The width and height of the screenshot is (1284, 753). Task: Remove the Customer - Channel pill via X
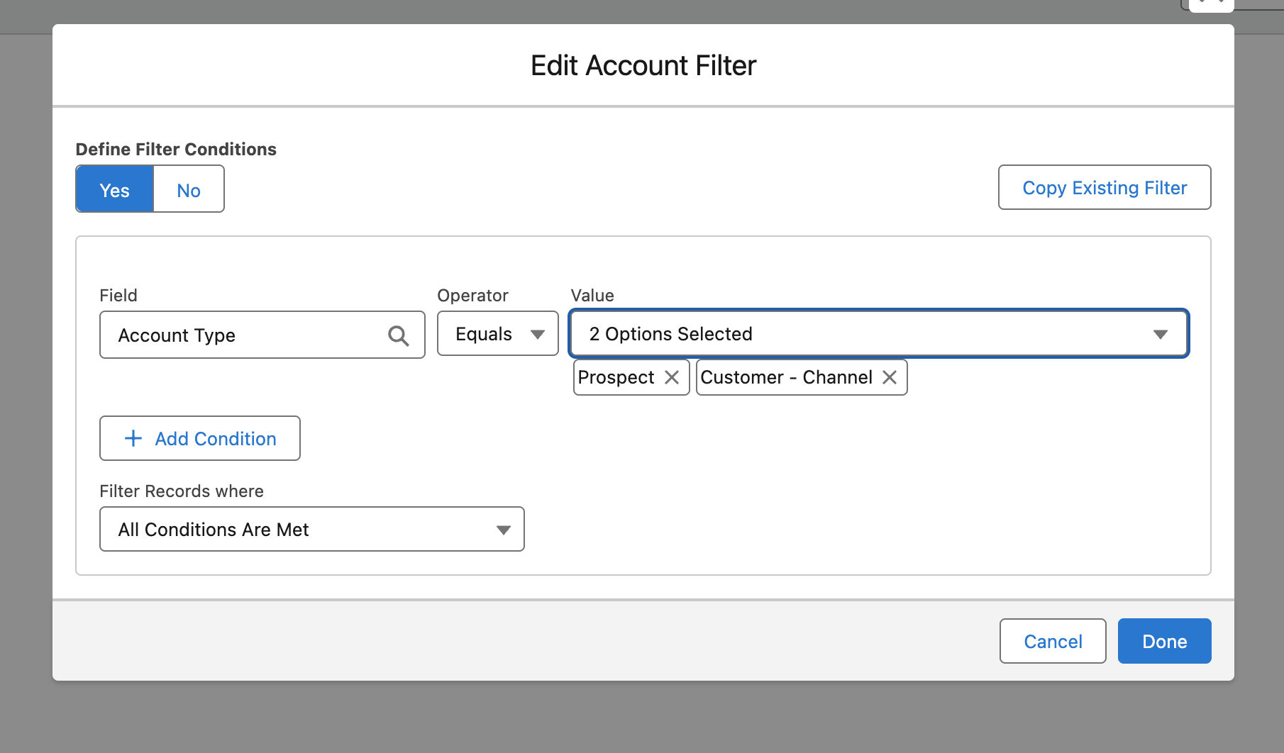(890, 377)
